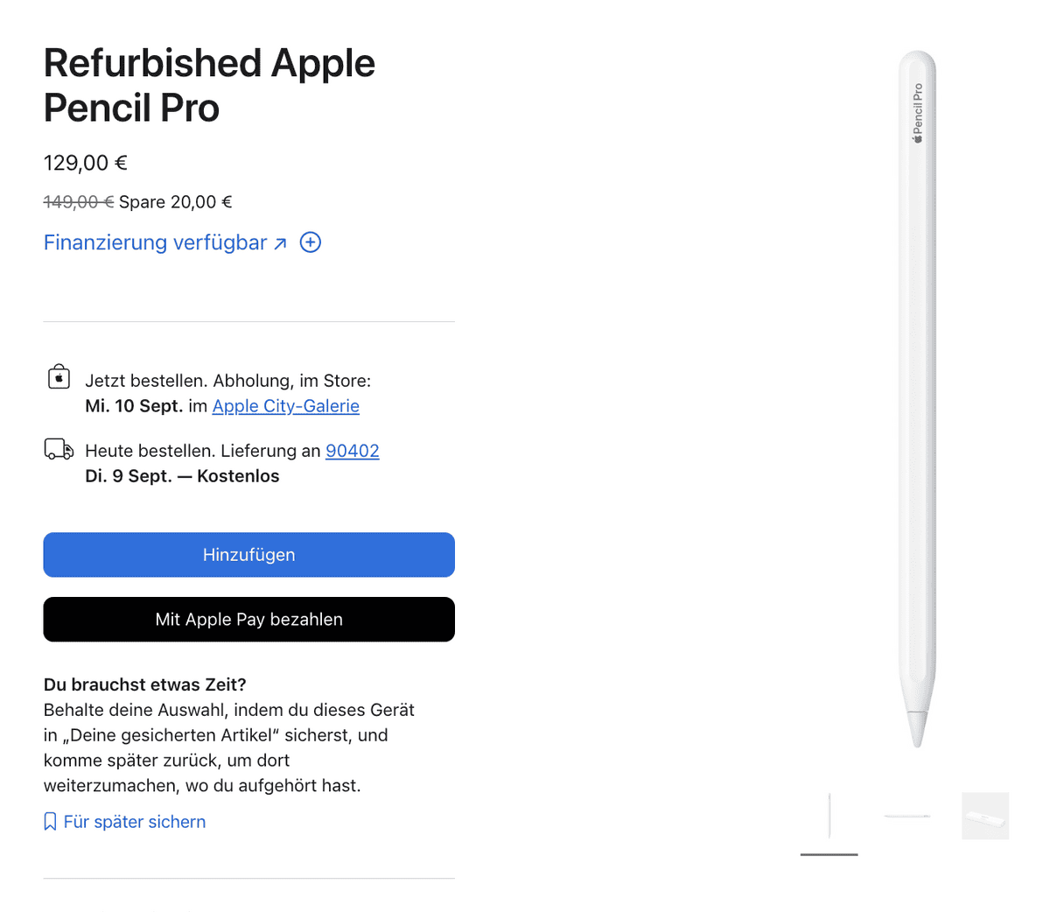The image size is (1050, 912).
Task: Click the Apple Store pickup bag icon
Action: click(59, 377)
